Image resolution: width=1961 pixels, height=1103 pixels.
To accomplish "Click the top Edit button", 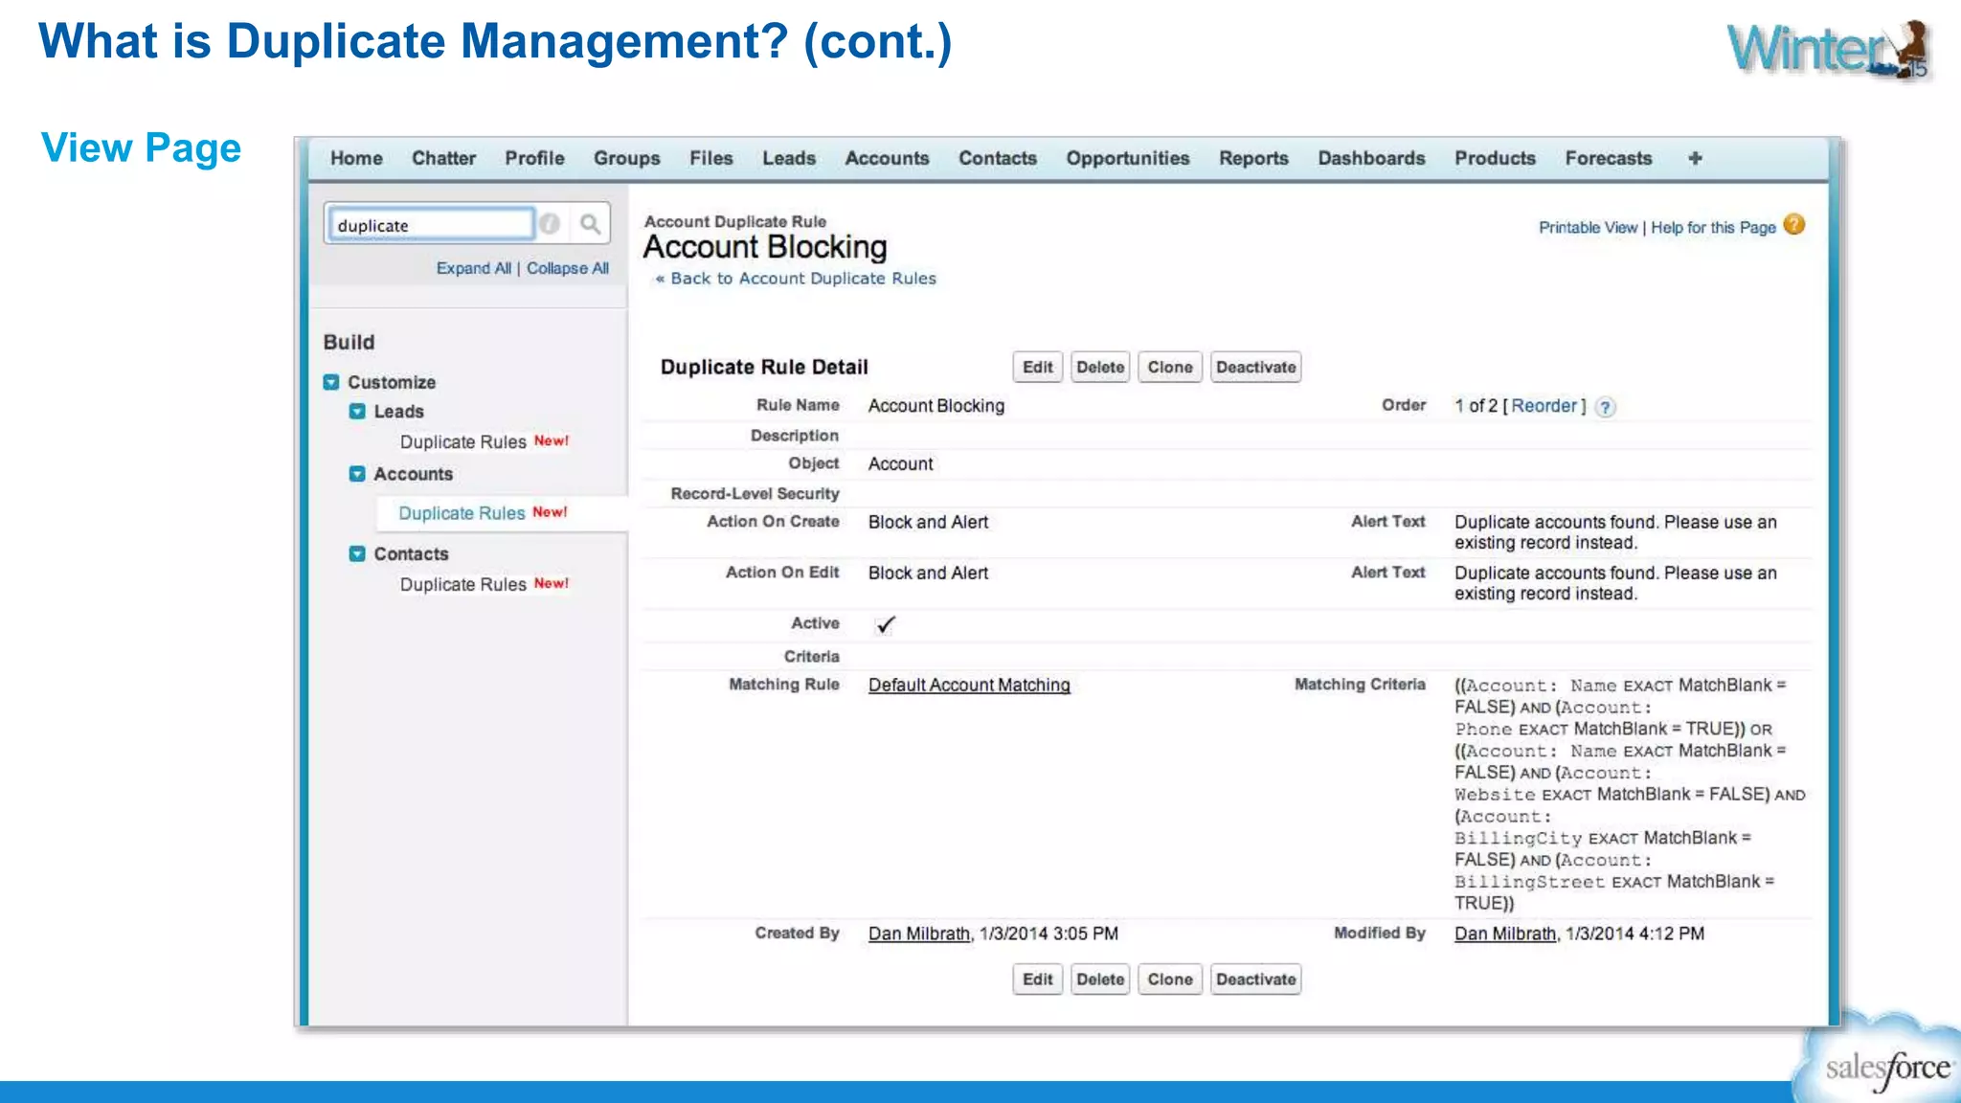I will (x=1038, y=368).
